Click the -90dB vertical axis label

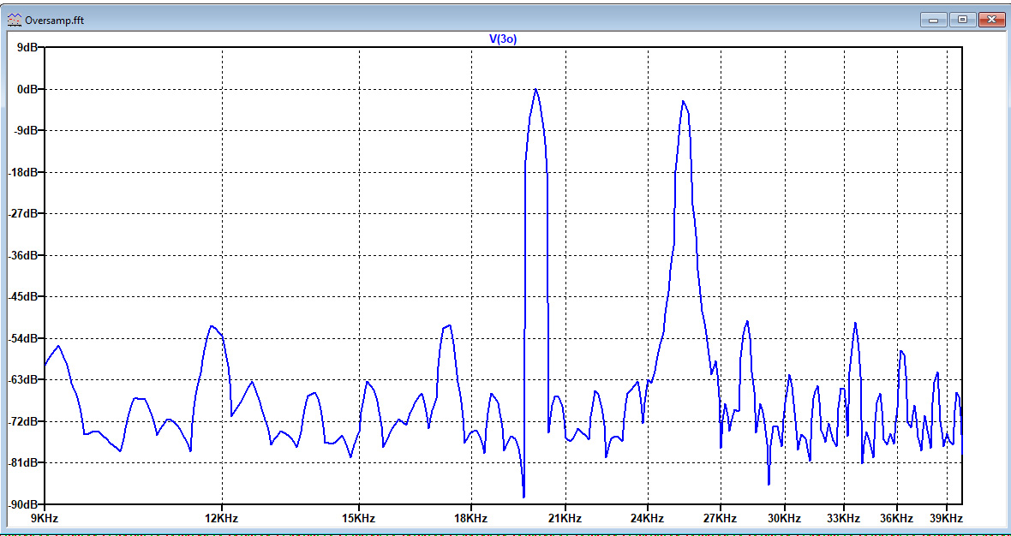pos(22,503)
